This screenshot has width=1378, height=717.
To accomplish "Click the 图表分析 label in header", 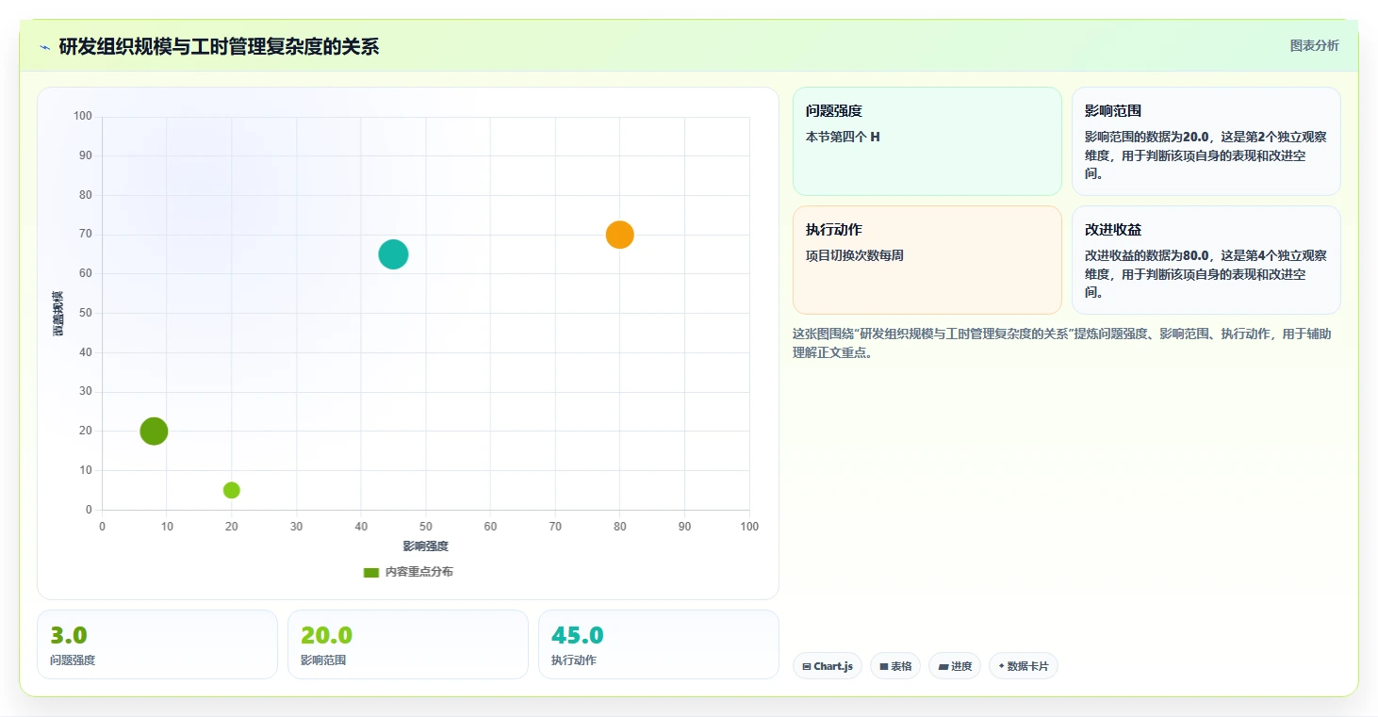I will point(1314,45).
